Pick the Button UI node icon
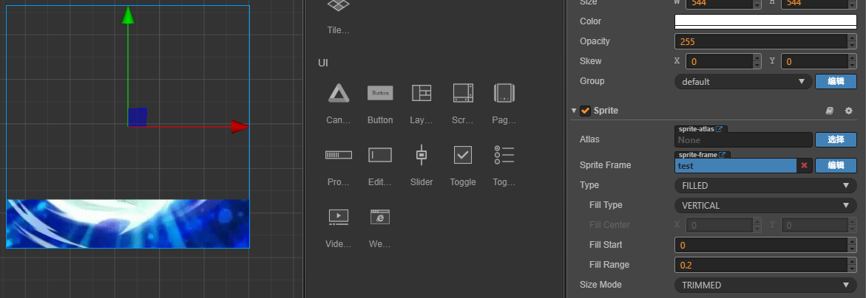Screen dimensions: 866x298 (380, 93)
